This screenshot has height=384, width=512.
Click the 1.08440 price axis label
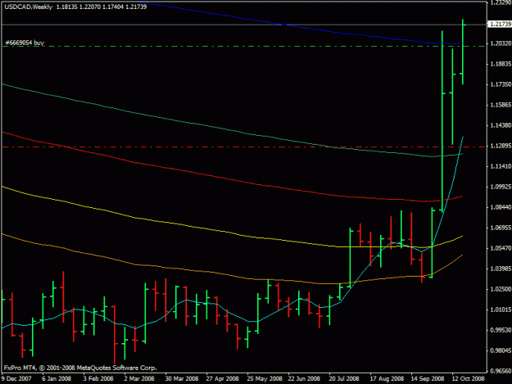(x=501, y=207)
